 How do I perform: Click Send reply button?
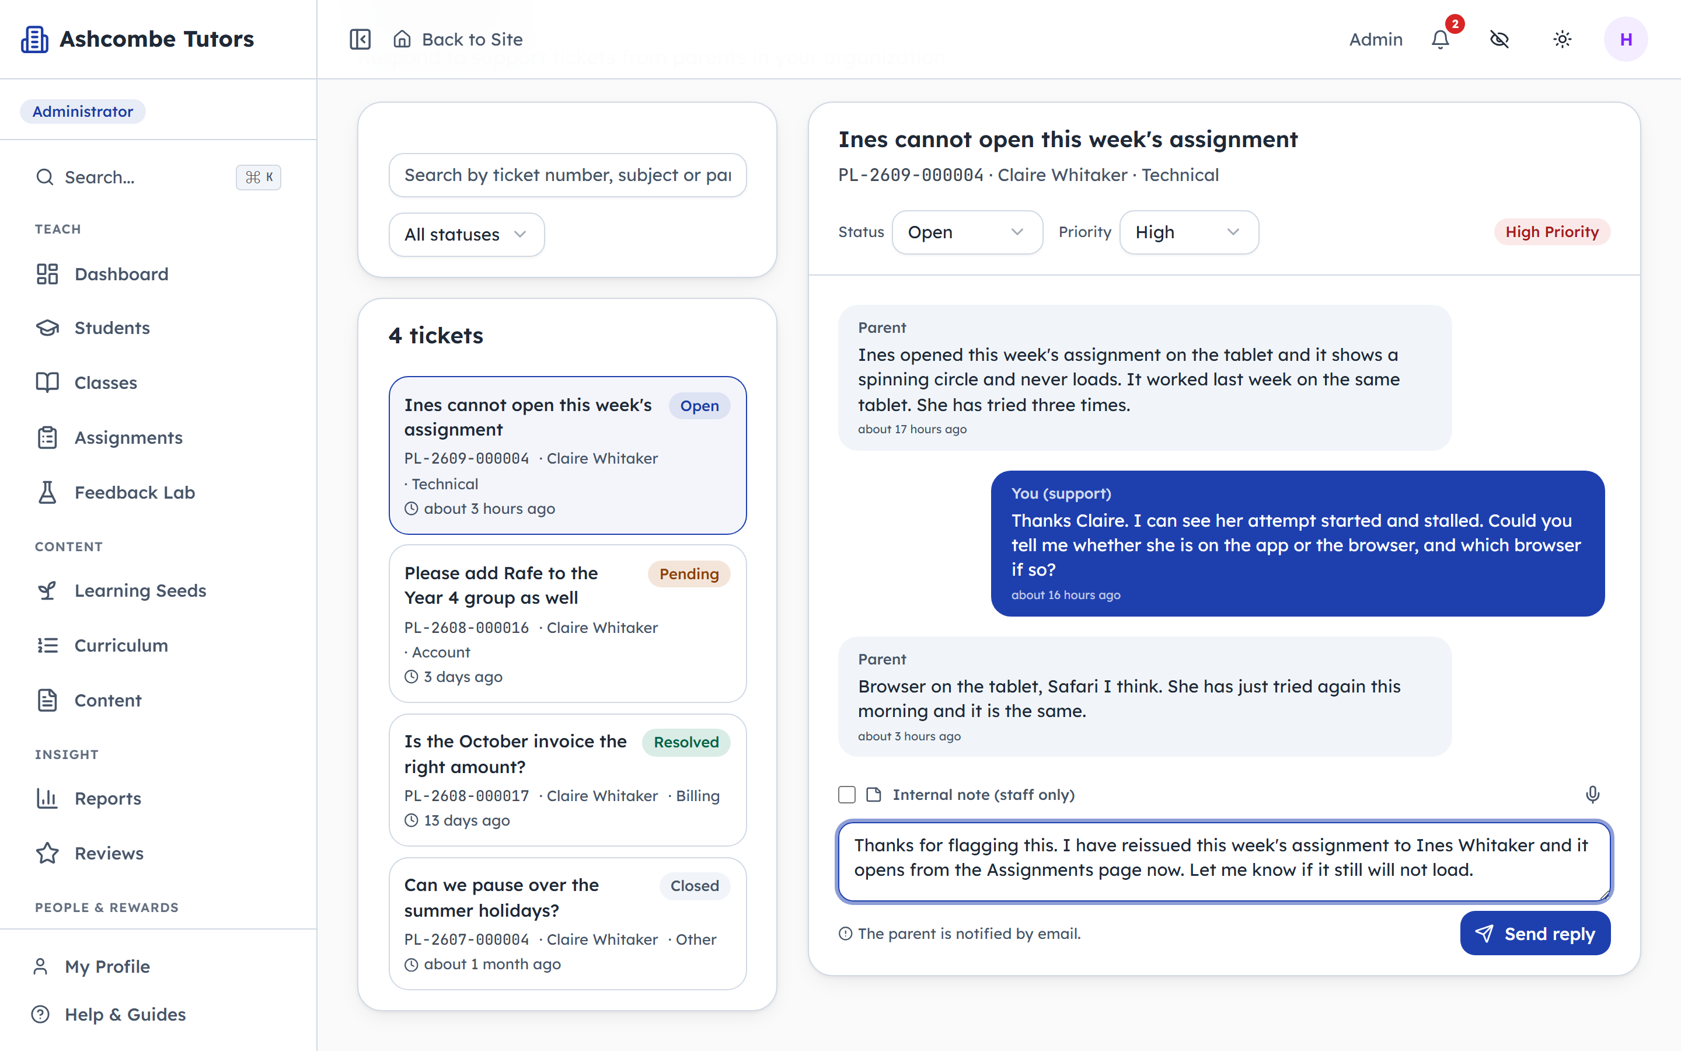1535,934
